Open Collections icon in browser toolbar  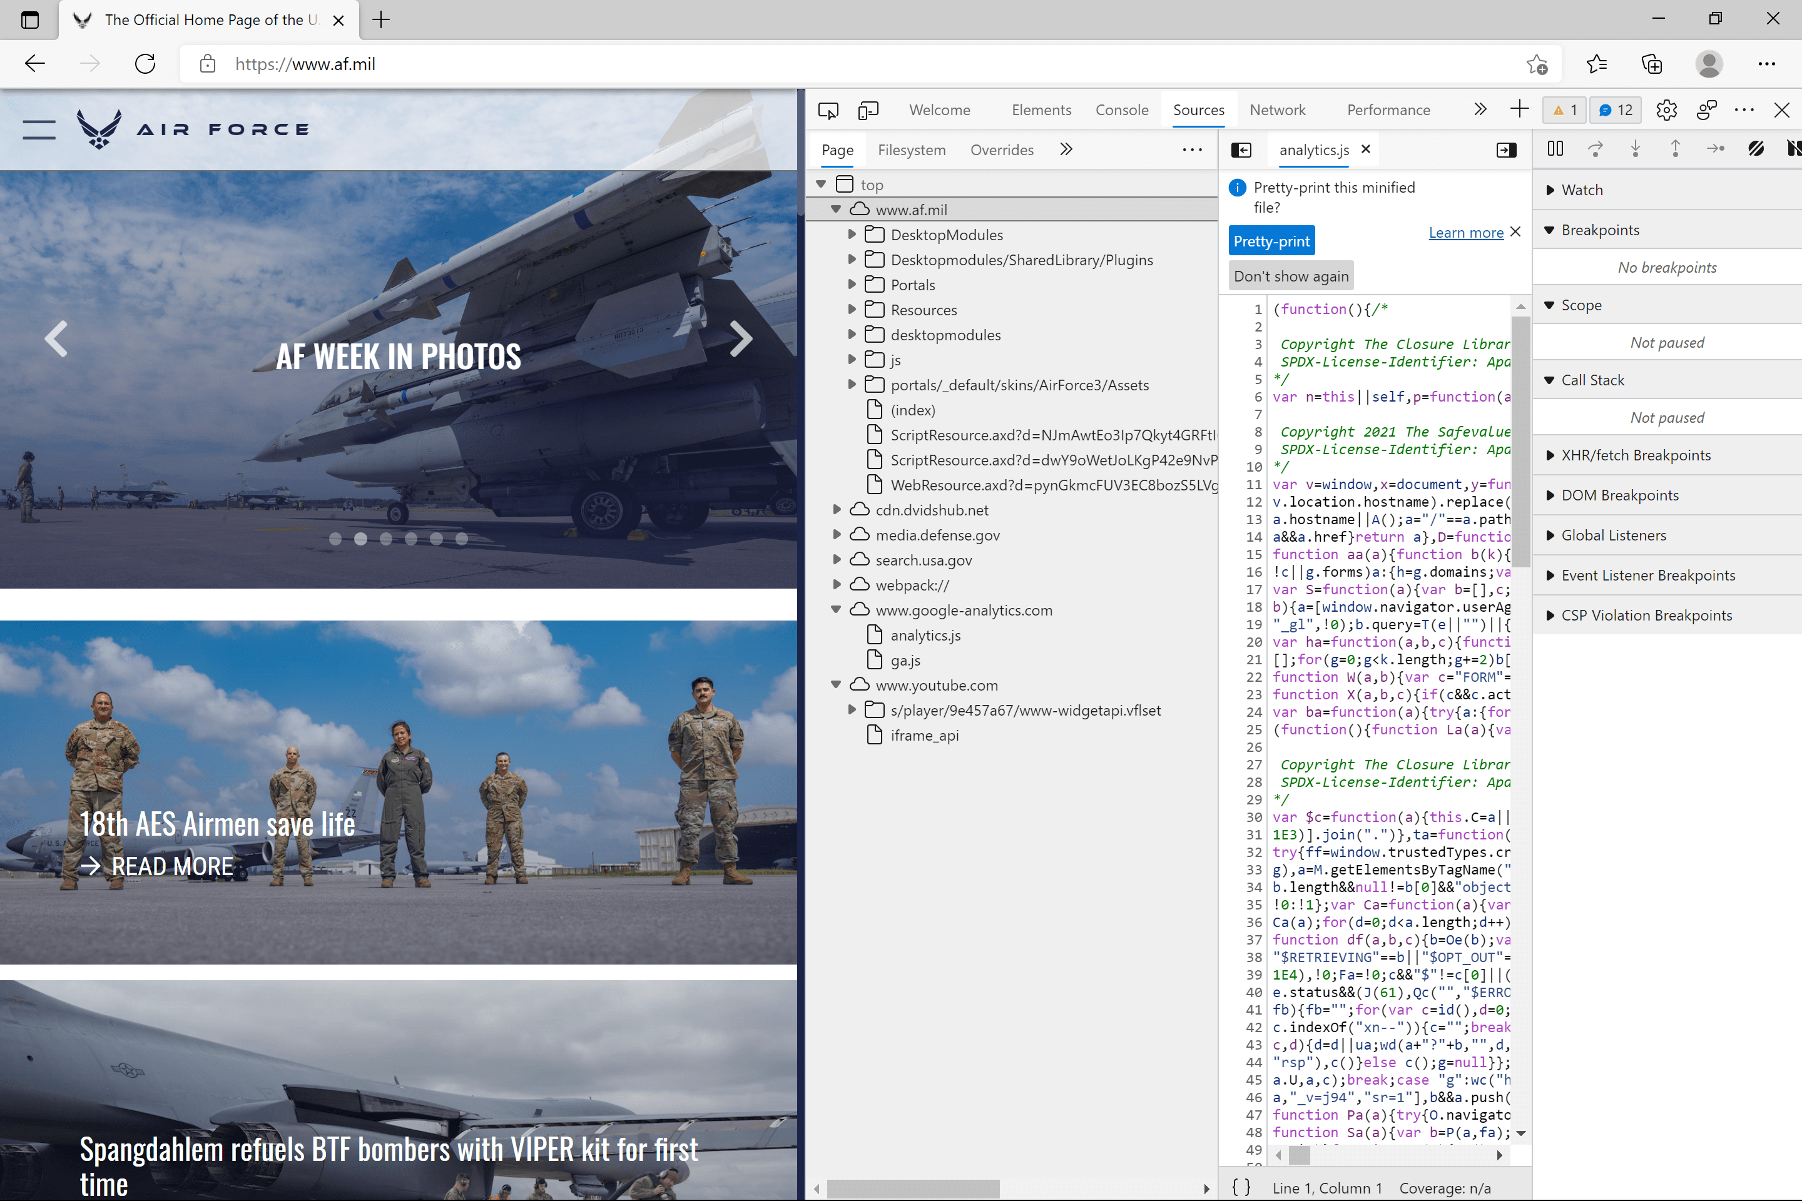(1652, 64)
